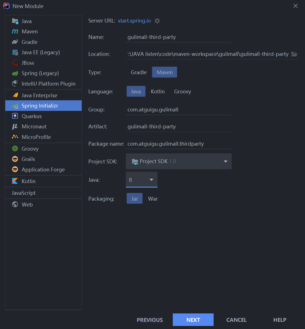305x329 pixels.
Task: Click the Application Forge icon
Action: pyautogui.click(x=15, y=169)
